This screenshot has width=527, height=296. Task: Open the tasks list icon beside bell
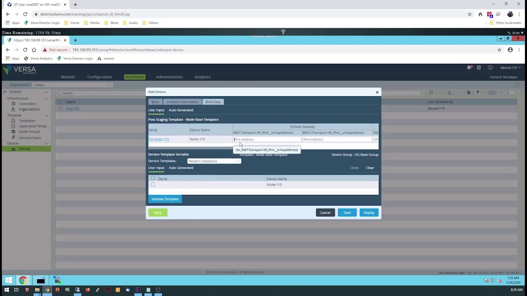point(479,67)
